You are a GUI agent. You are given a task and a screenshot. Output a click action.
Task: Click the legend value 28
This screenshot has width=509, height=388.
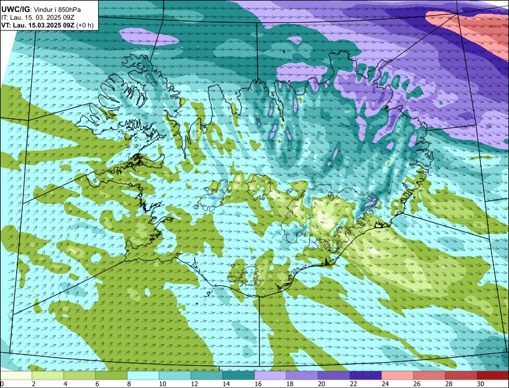pyautogui.click(x=449, y=384)
